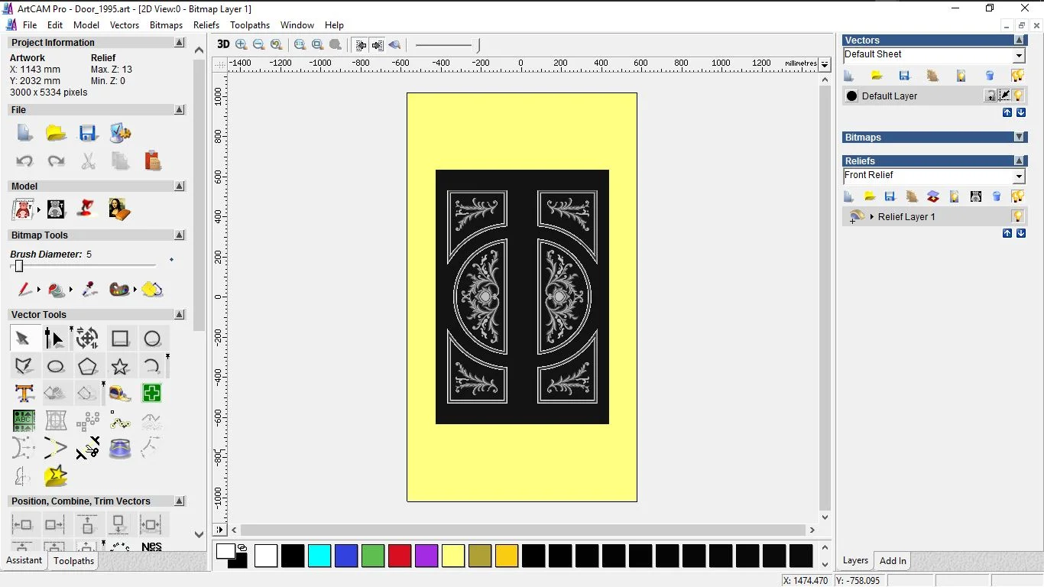1044x587 pixels.
Task: Open the Toolpaths menu
Action: pos(250,24)
